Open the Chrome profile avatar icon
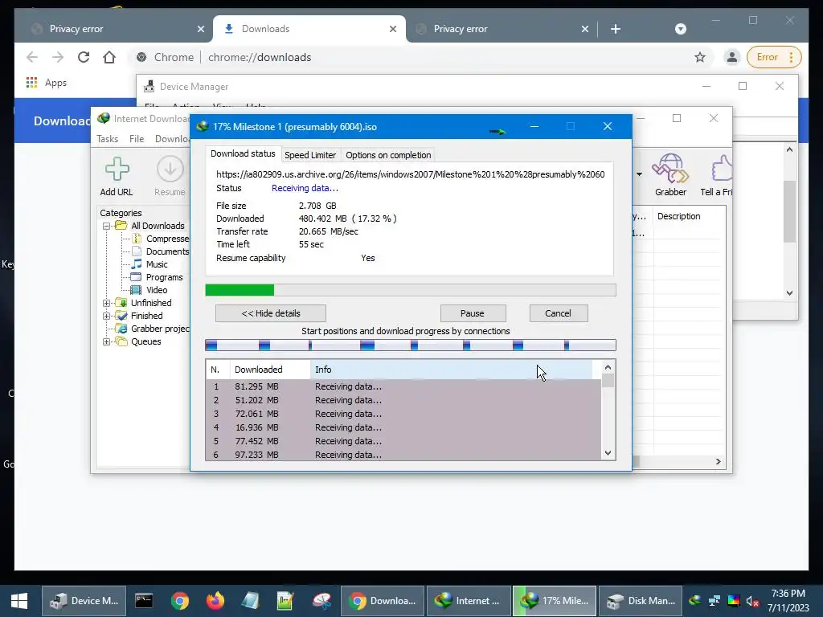Screen dimensions: 823x617 pos(731,57)
